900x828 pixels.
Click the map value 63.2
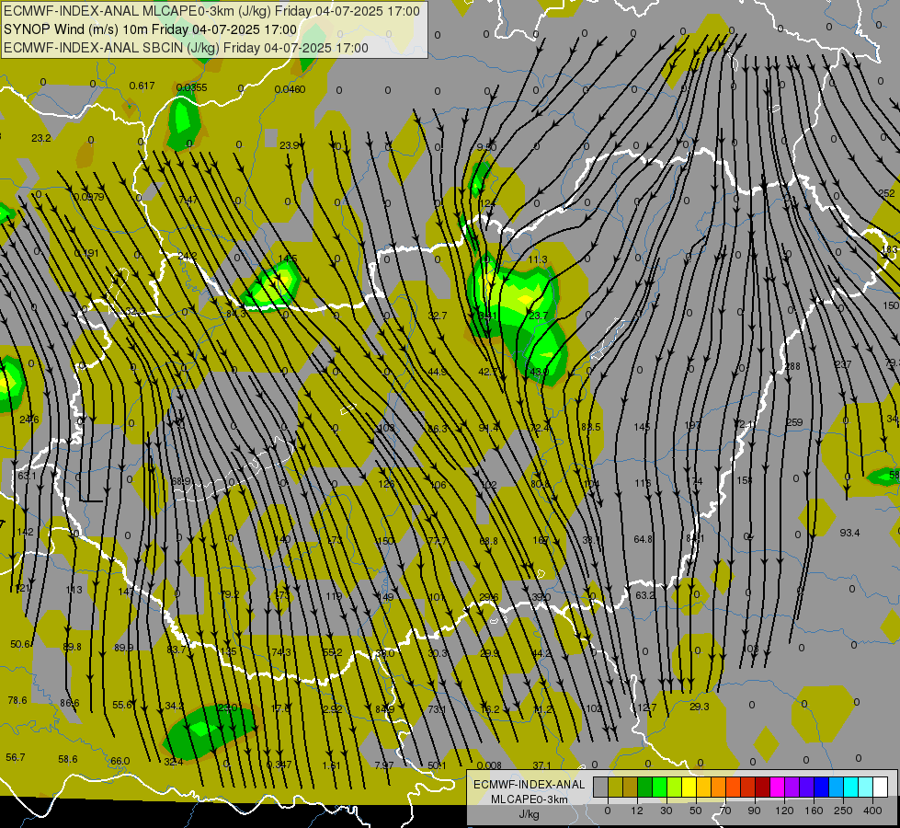coord(645,595)
